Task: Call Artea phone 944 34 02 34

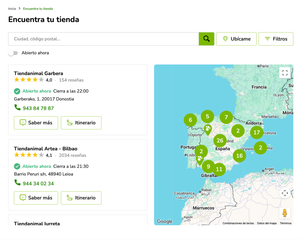Action: click(x=38, y=183)
